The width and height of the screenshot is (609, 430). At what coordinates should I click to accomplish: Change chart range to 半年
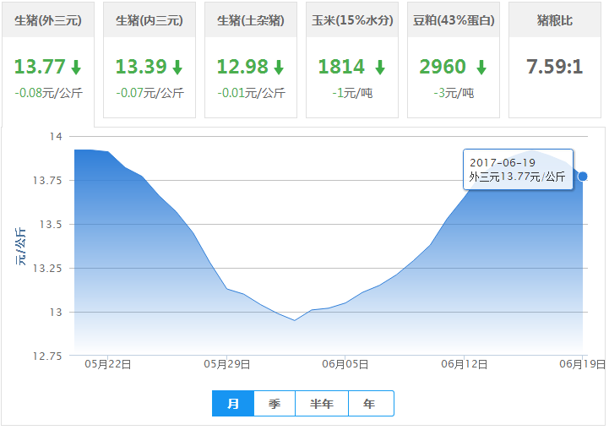click(x=322, y=404)
